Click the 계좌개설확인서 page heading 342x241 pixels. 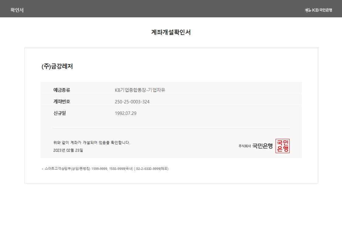click(171, 32)
